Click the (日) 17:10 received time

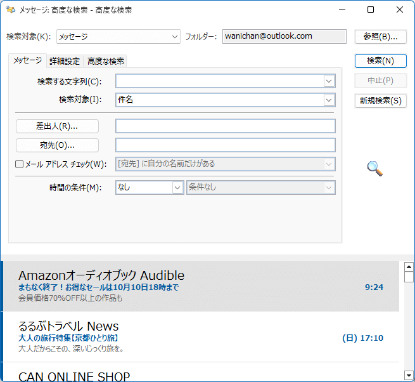(362, 338)
